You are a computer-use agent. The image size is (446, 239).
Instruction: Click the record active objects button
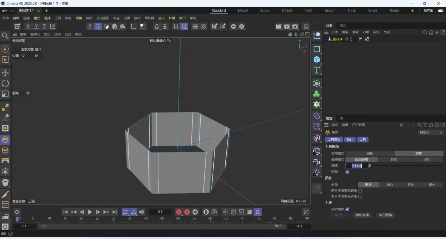[x=179, y=212]
